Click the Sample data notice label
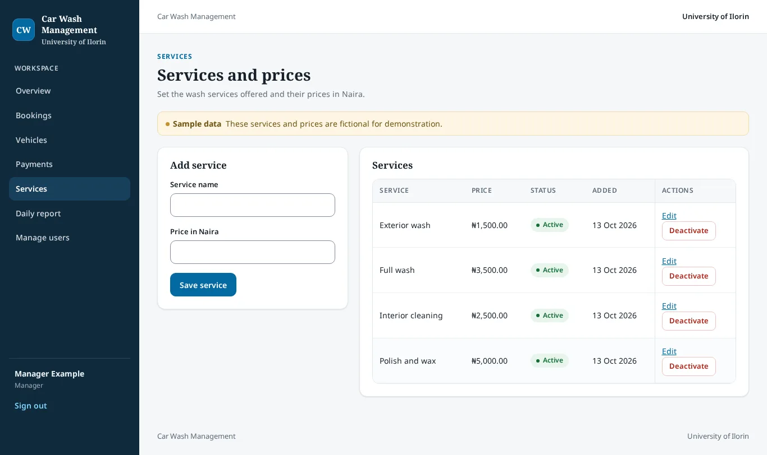This screenshot has height=455, width=767. click(x=197, y=124)
